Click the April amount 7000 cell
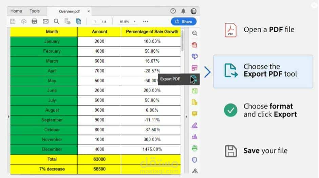The width and height of the screenshot is (319, 178). (x=99, y=71)
